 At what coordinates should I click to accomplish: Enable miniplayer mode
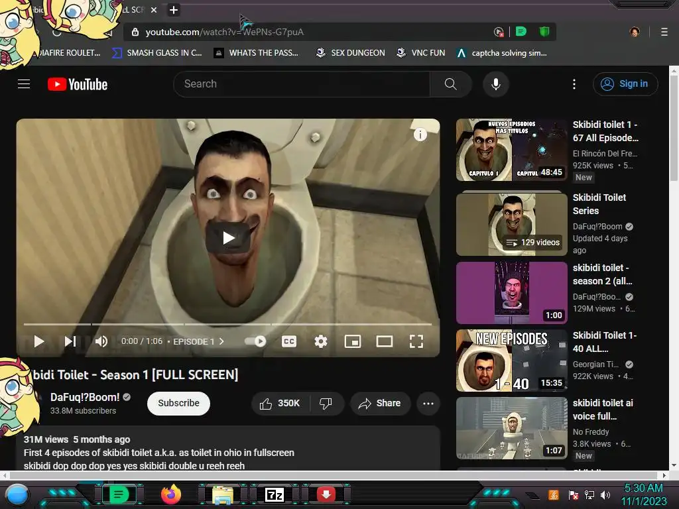[353, 341]
